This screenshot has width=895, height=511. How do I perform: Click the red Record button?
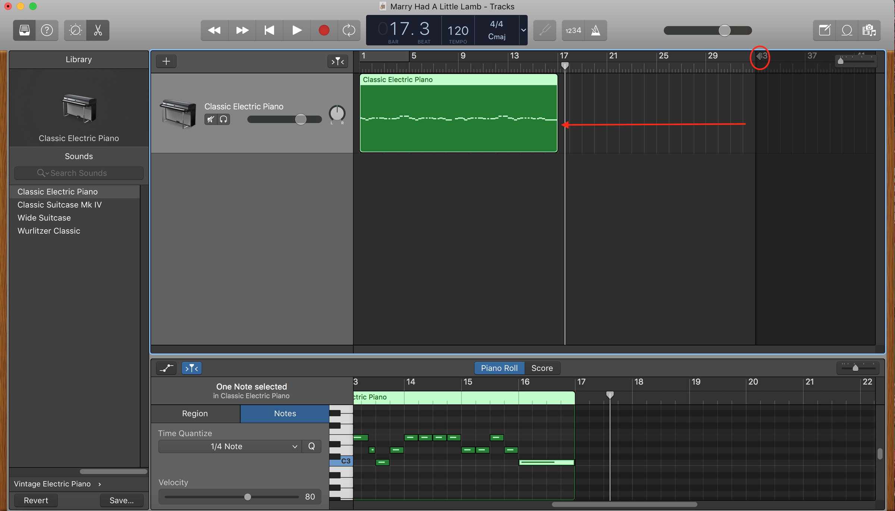(324, 30)
